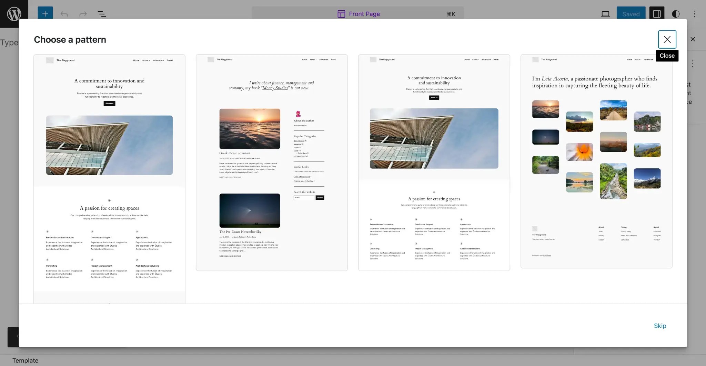Screen dimensions: 706x366
Task: Click the Front Page title in top bar
Action: point(364,14)
